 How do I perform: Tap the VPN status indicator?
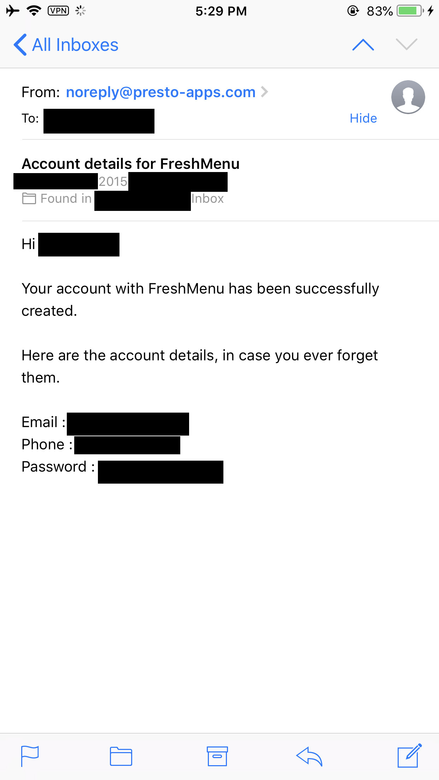coord(58,11)
